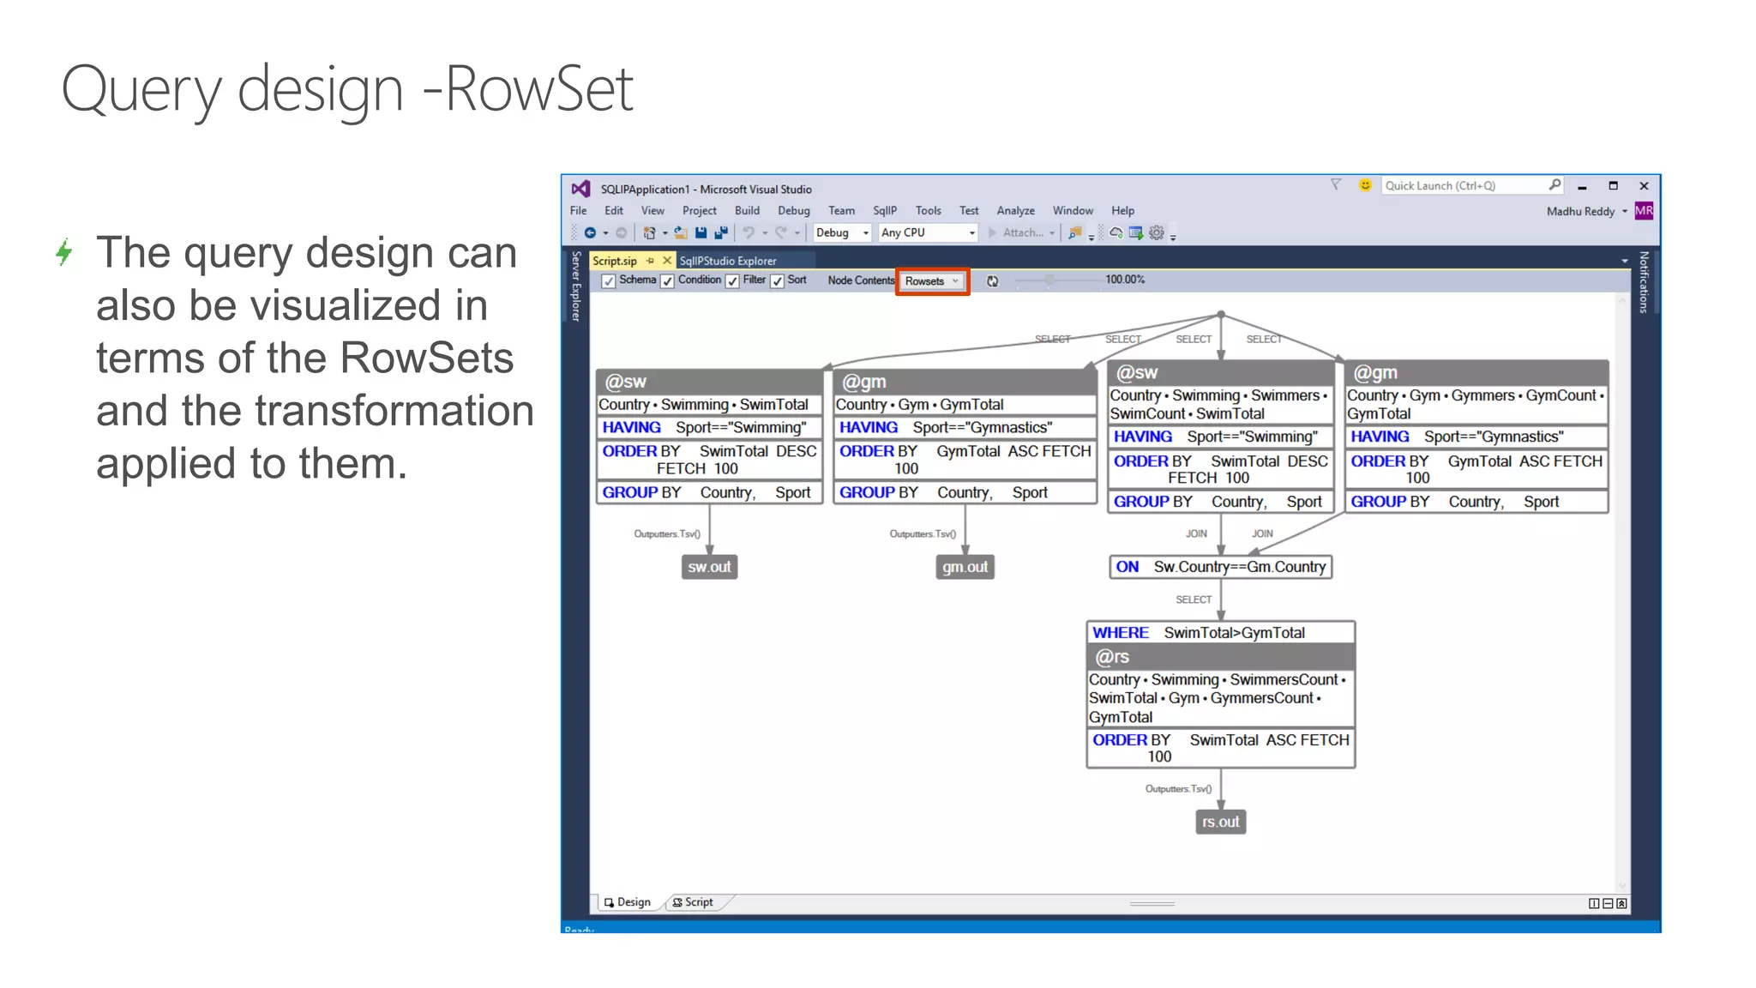Image resolution: width=1756 pixels, height=988 pixels.
Task: Open the Madhu Reddy account dropdown
Action: point(1624,212)
